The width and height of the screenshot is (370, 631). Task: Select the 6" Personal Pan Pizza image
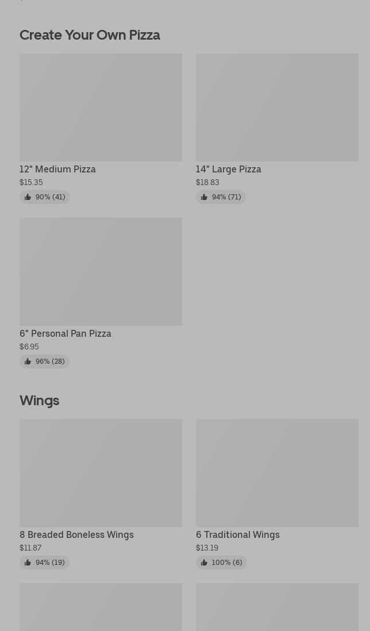click(101, 272)
